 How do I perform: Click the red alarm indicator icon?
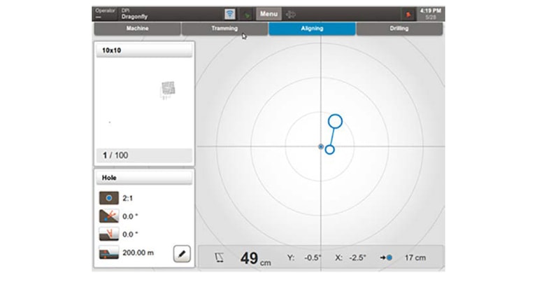(407, 14)
